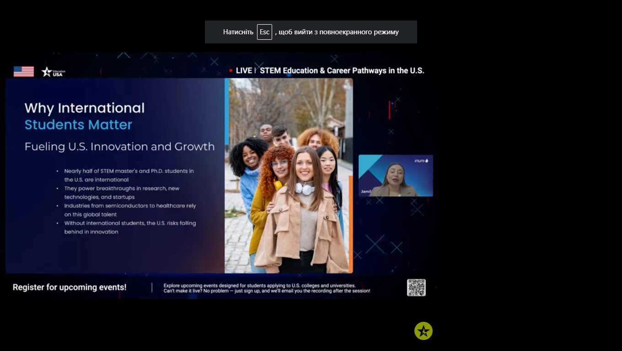Click the 'Why International Students Matter' heading

pos(85,116)
